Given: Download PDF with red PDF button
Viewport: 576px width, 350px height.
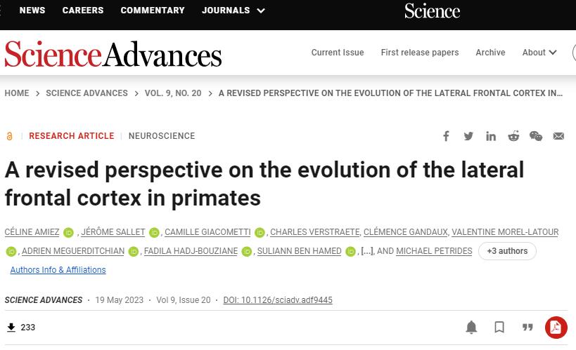Looking at the screenshot, I should click(556, 328).
